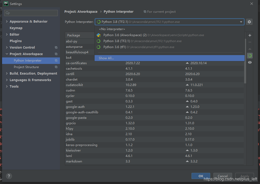This screenshot has width=260, height=184.
Task: Toggle the show early releases eye icon
Action: click(x=250, y=62)
